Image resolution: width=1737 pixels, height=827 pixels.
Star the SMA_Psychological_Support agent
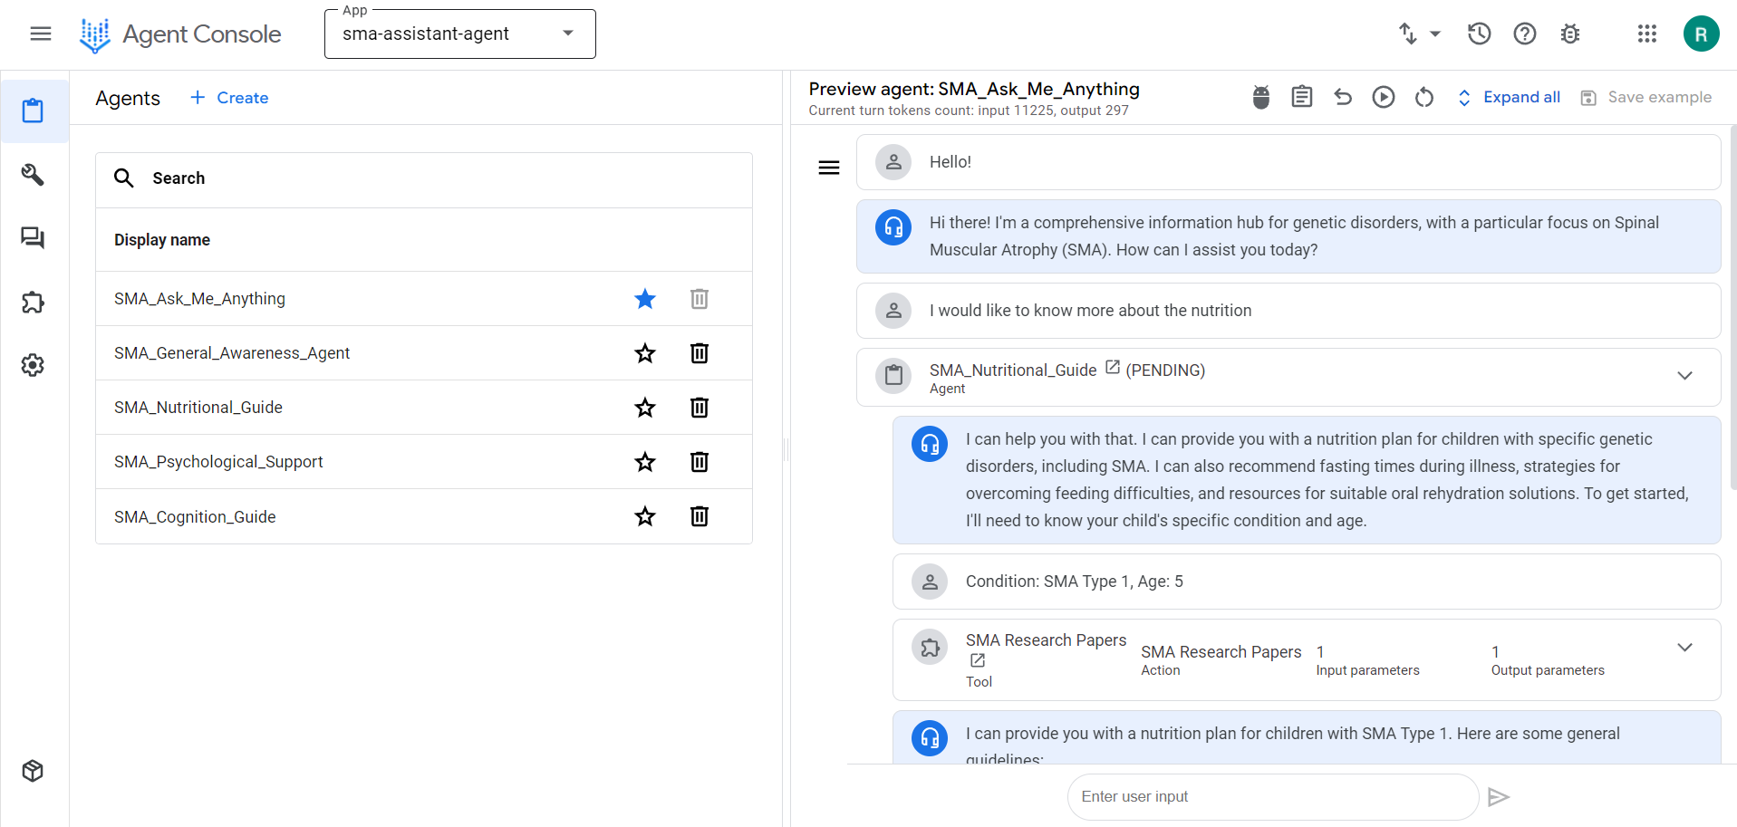coord(645,462)
